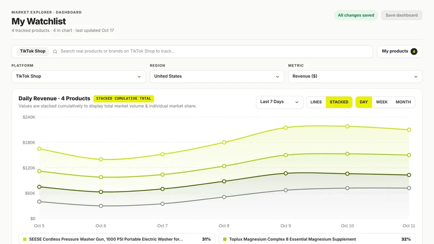Open My products list
Image resolution: width=434 pixels, height=244 pixels.
click(x=399, y=52)
